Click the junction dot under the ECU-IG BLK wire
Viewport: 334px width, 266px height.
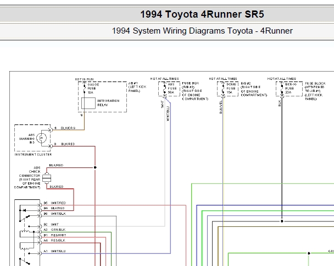click(x=282, y=221)
